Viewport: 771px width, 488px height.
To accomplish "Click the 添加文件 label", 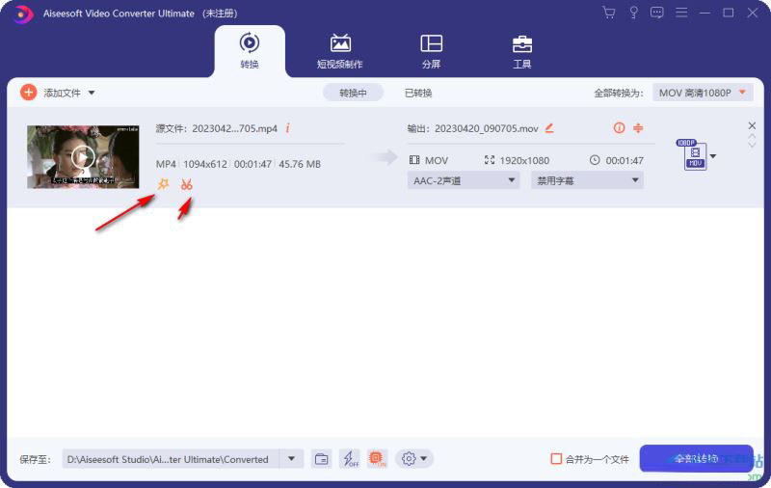I will 62,93.
